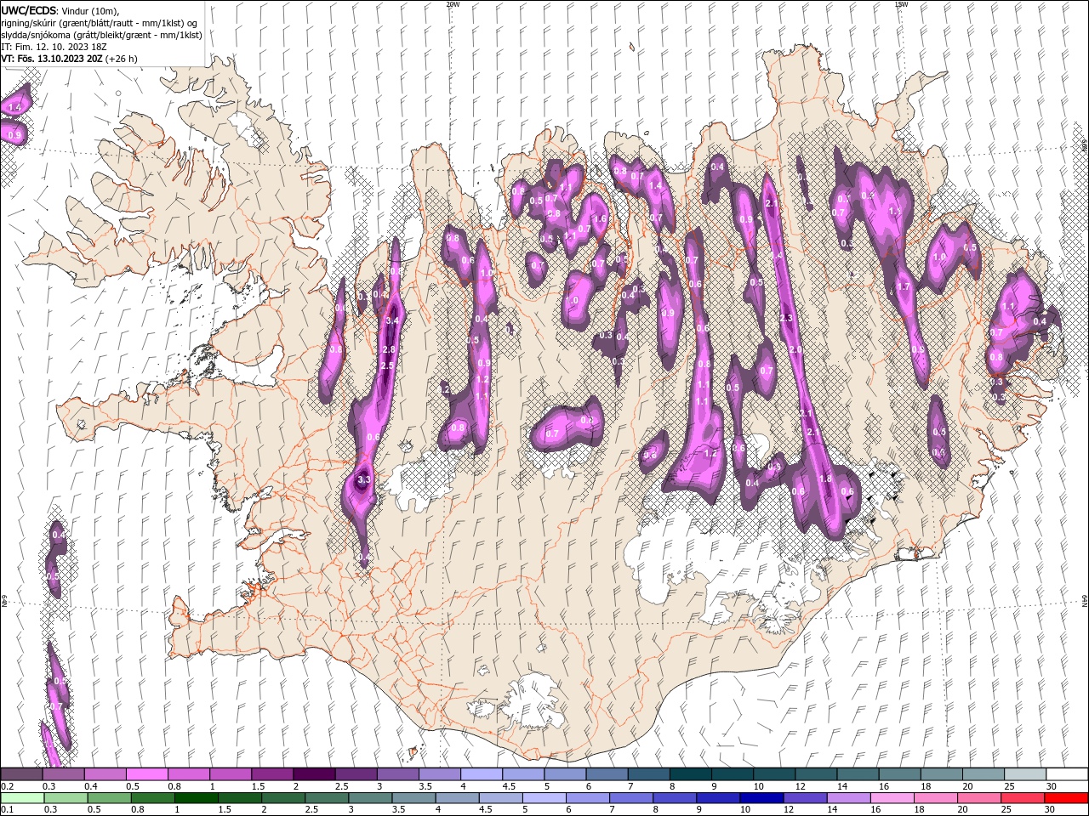Pick the white above-30 snow swatch

point(1067,774)
